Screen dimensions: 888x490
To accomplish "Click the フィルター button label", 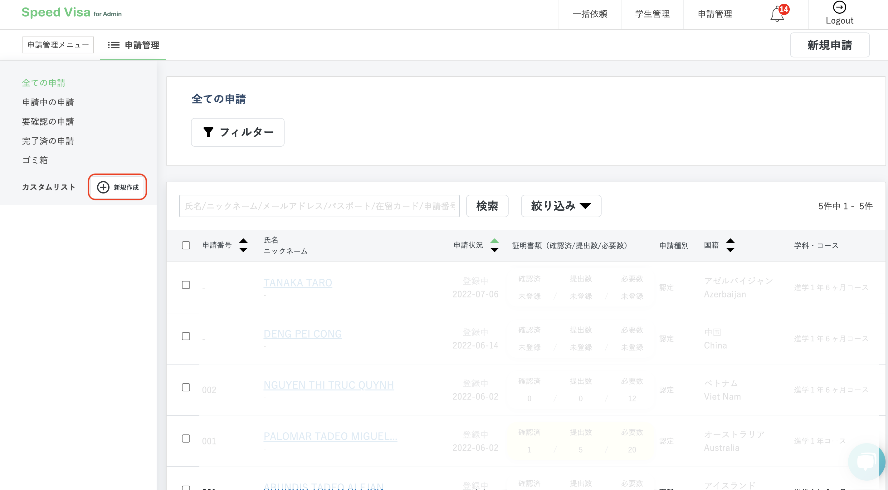I will tap(246, 132).
